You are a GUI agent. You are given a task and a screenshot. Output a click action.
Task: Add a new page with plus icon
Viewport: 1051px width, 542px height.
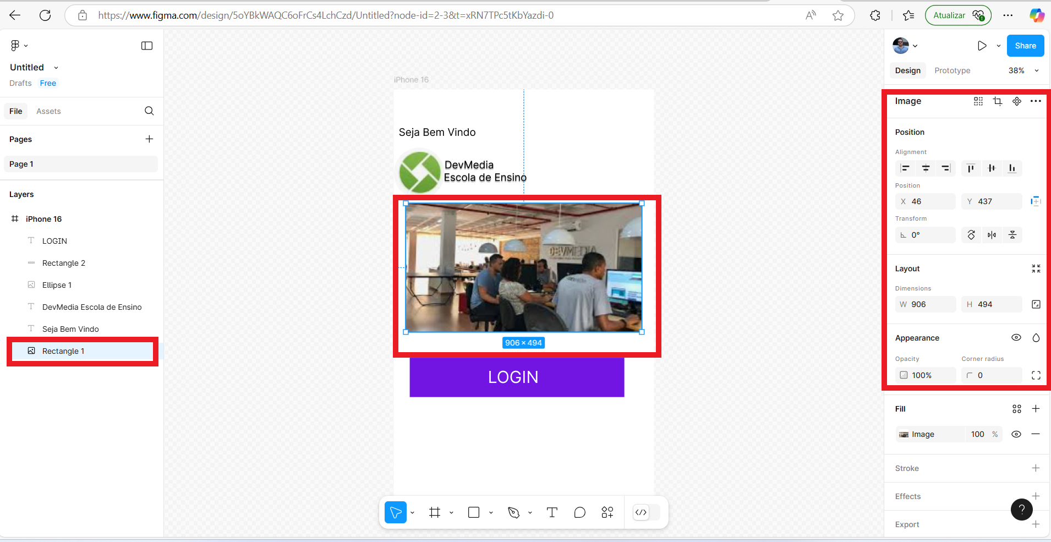[x=149, y=139]
